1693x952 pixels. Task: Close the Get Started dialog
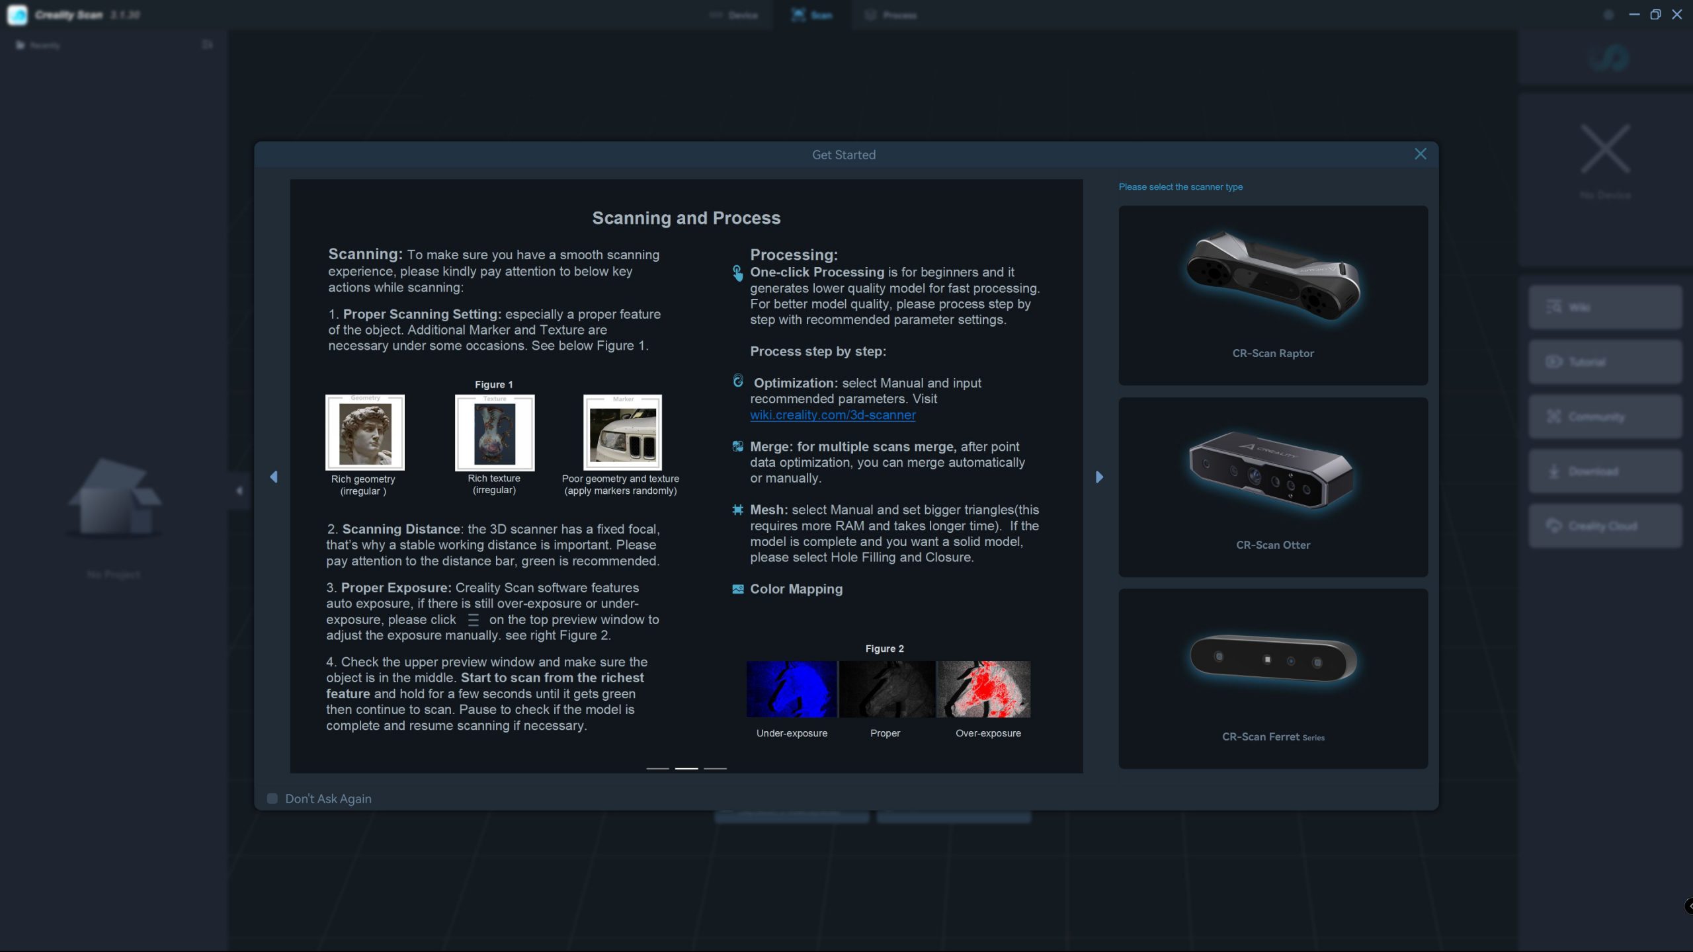1420,154
